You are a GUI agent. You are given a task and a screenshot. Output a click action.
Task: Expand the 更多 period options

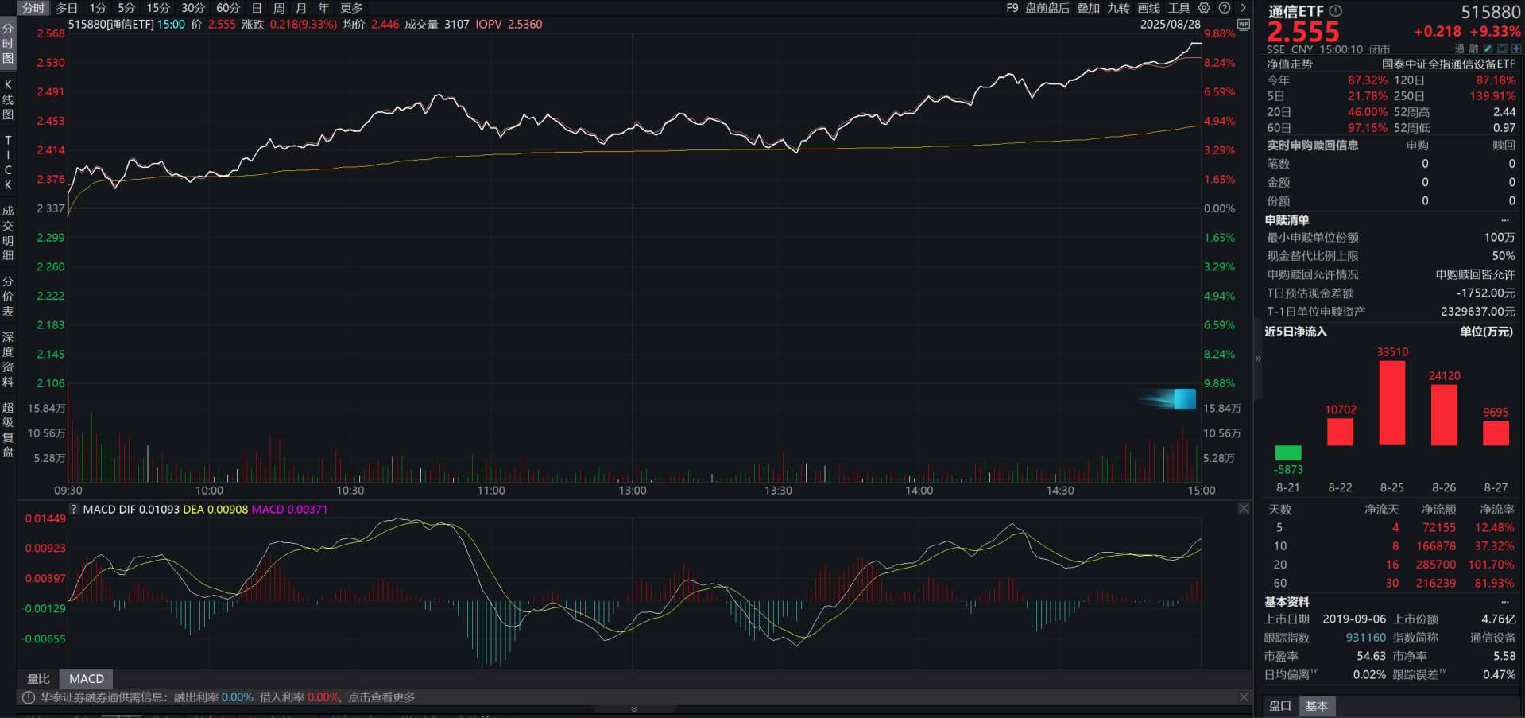(351, 8)
